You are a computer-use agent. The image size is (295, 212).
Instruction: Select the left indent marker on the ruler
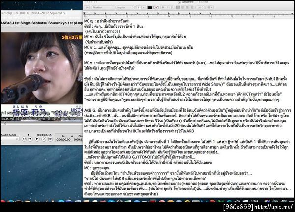(84, 13)
